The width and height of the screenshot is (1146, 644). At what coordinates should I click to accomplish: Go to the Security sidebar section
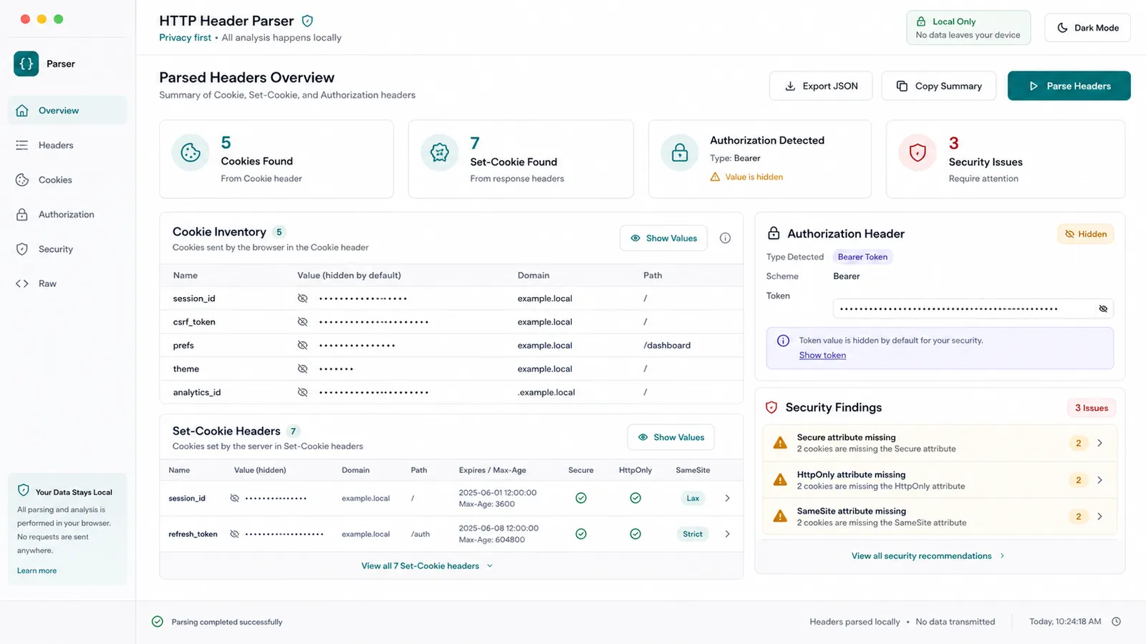(67, 249)
